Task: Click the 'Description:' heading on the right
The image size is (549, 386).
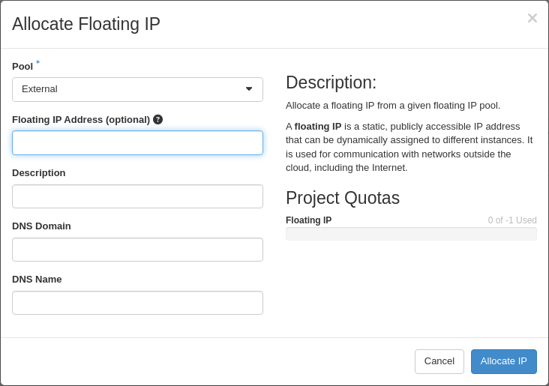Action: [x=331, y=82]
